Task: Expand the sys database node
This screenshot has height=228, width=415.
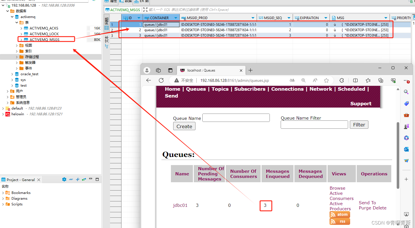Action: pos(12,80)
